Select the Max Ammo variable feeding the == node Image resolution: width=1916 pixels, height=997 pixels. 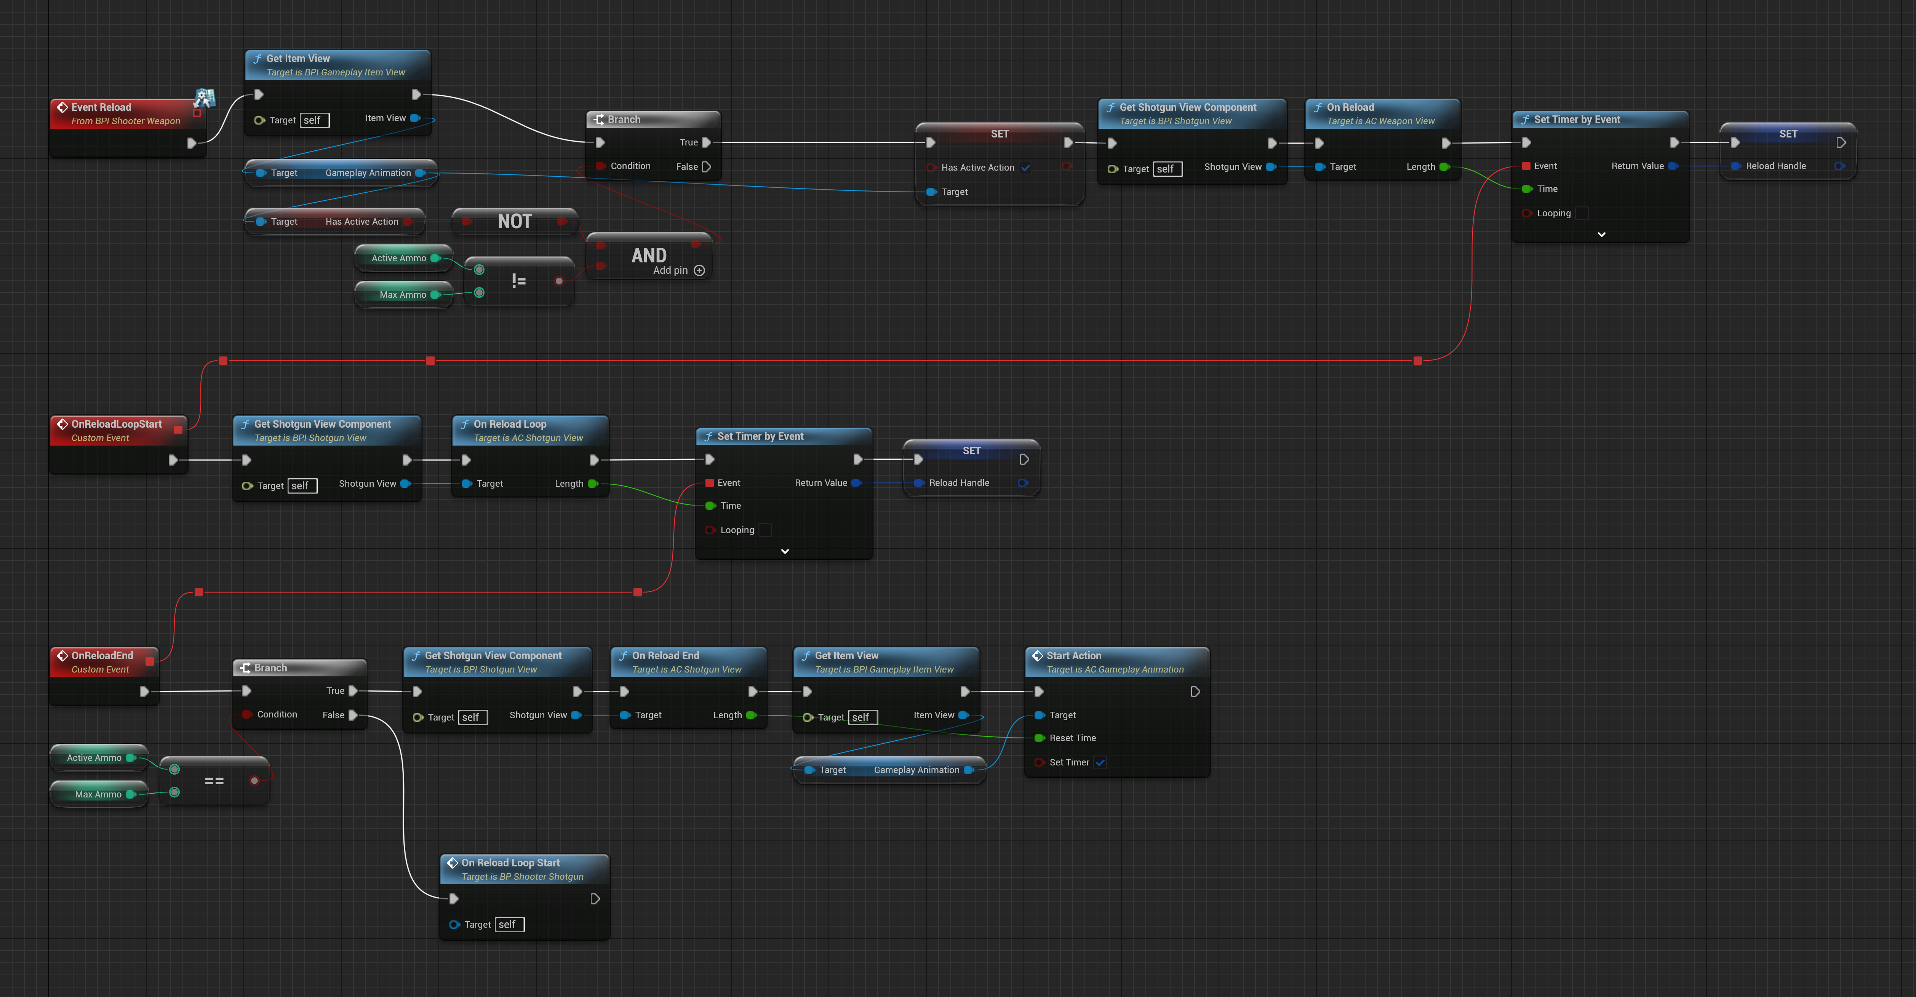[99, 794]
